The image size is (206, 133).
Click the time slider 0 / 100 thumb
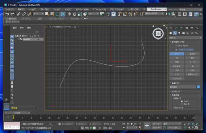tap(17, 113)
